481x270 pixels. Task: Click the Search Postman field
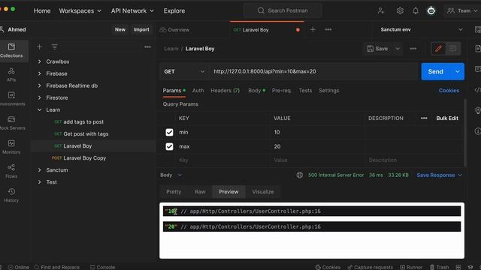(283, 10)
